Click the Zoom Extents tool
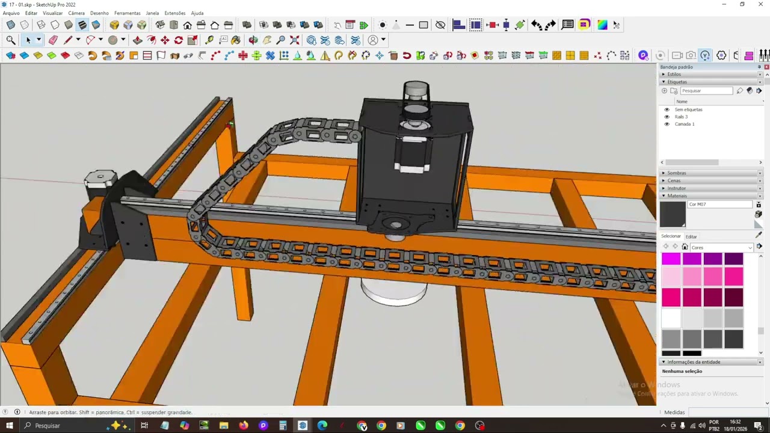 tap(295, 40)
